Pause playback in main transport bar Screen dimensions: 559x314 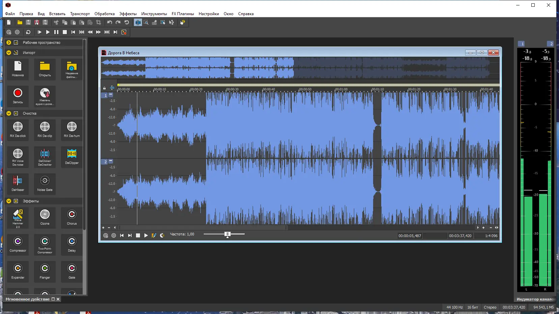pos(56,32)
